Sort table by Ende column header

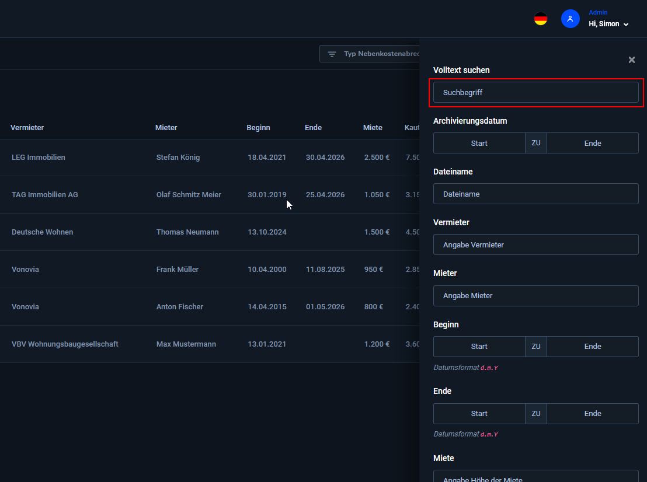[x=313, y=127]
